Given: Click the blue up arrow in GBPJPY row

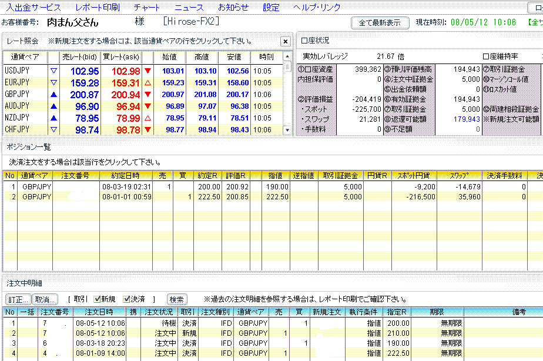Looking at the screenshot, I should pos(53,95).
